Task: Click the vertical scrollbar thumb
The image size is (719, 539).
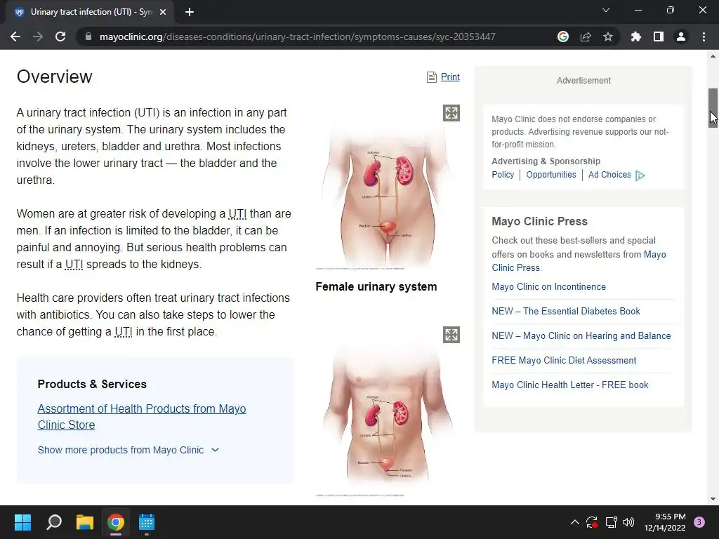Action: [x=713, y=107]
